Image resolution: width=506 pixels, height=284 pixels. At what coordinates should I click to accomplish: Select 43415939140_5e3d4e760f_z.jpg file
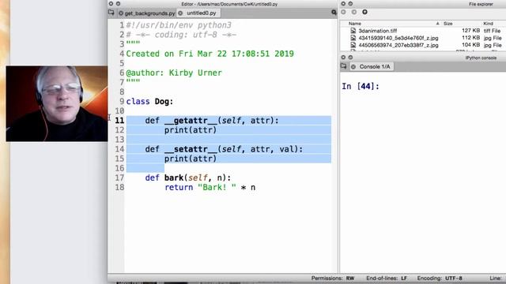point(398,38)
